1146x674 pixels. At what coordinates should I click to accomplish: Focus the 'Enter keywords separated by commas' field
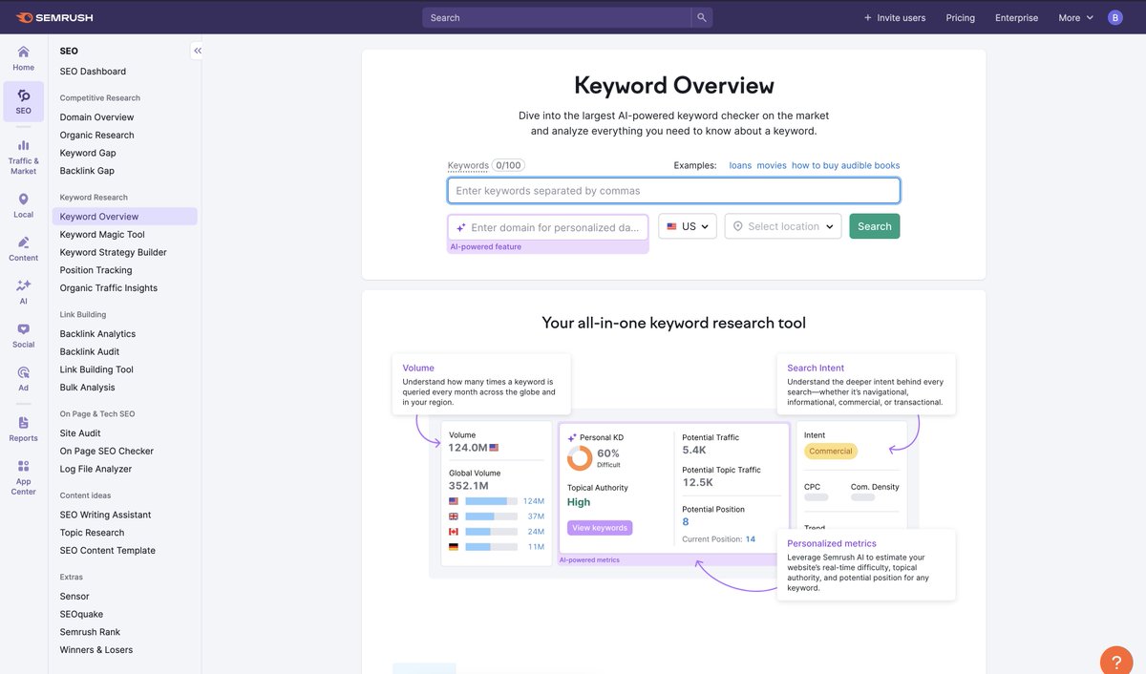pos(674,191)
